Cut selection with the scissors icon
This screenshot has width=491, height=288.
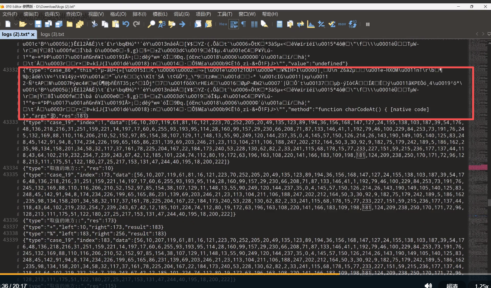coord(95,24)
